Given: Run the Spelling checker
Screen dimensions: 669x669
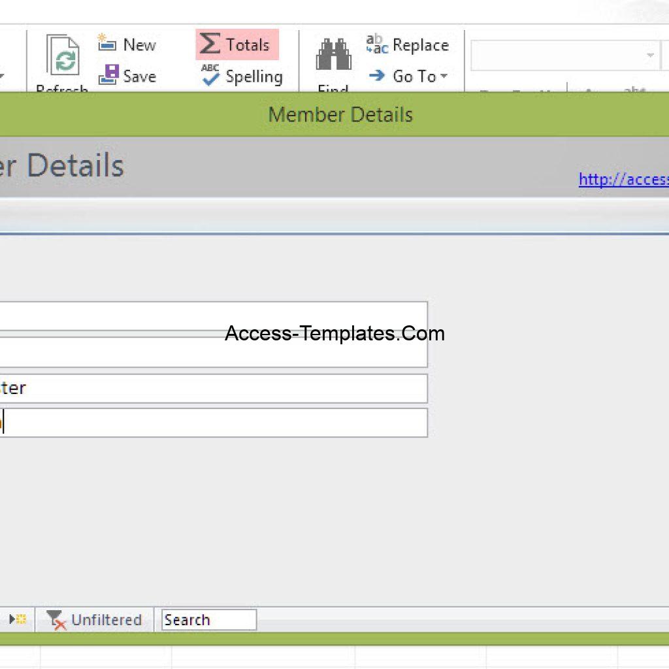Looking at the screenshot, I should pyautogui.click(x=242, y=76).
